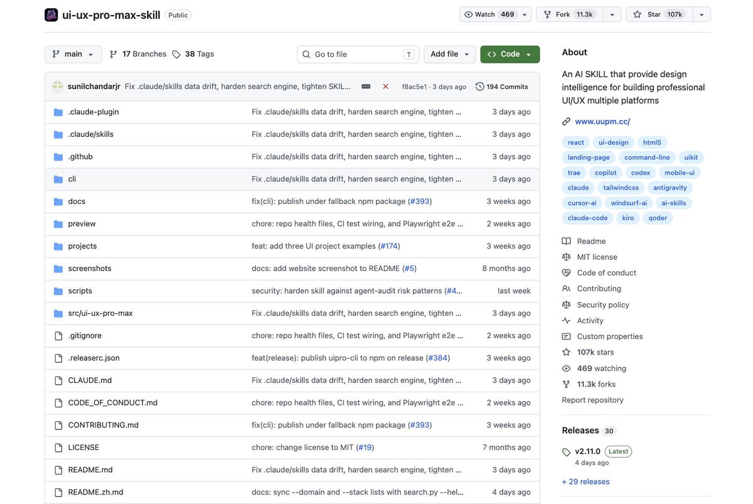This screenshot has width=753, height=504.
Task: Open the README.md file
Action: [x=90, y=469]
